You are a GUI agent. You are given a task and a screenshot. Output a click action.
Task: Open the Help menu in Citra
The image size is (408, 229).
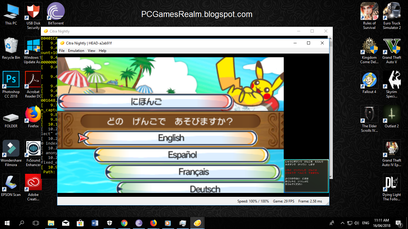coord(102,51)
